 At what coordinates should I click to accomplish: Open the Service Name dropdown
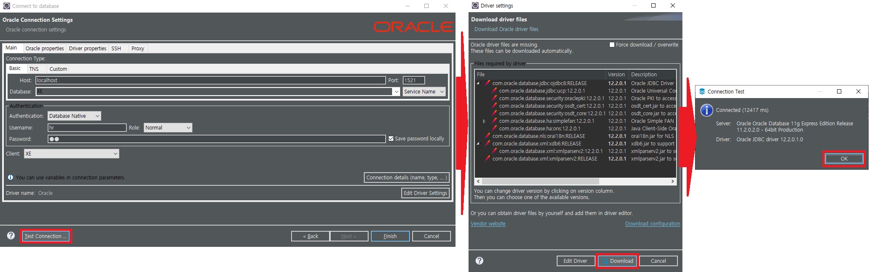pyautogui.click(x=424, y=91)
